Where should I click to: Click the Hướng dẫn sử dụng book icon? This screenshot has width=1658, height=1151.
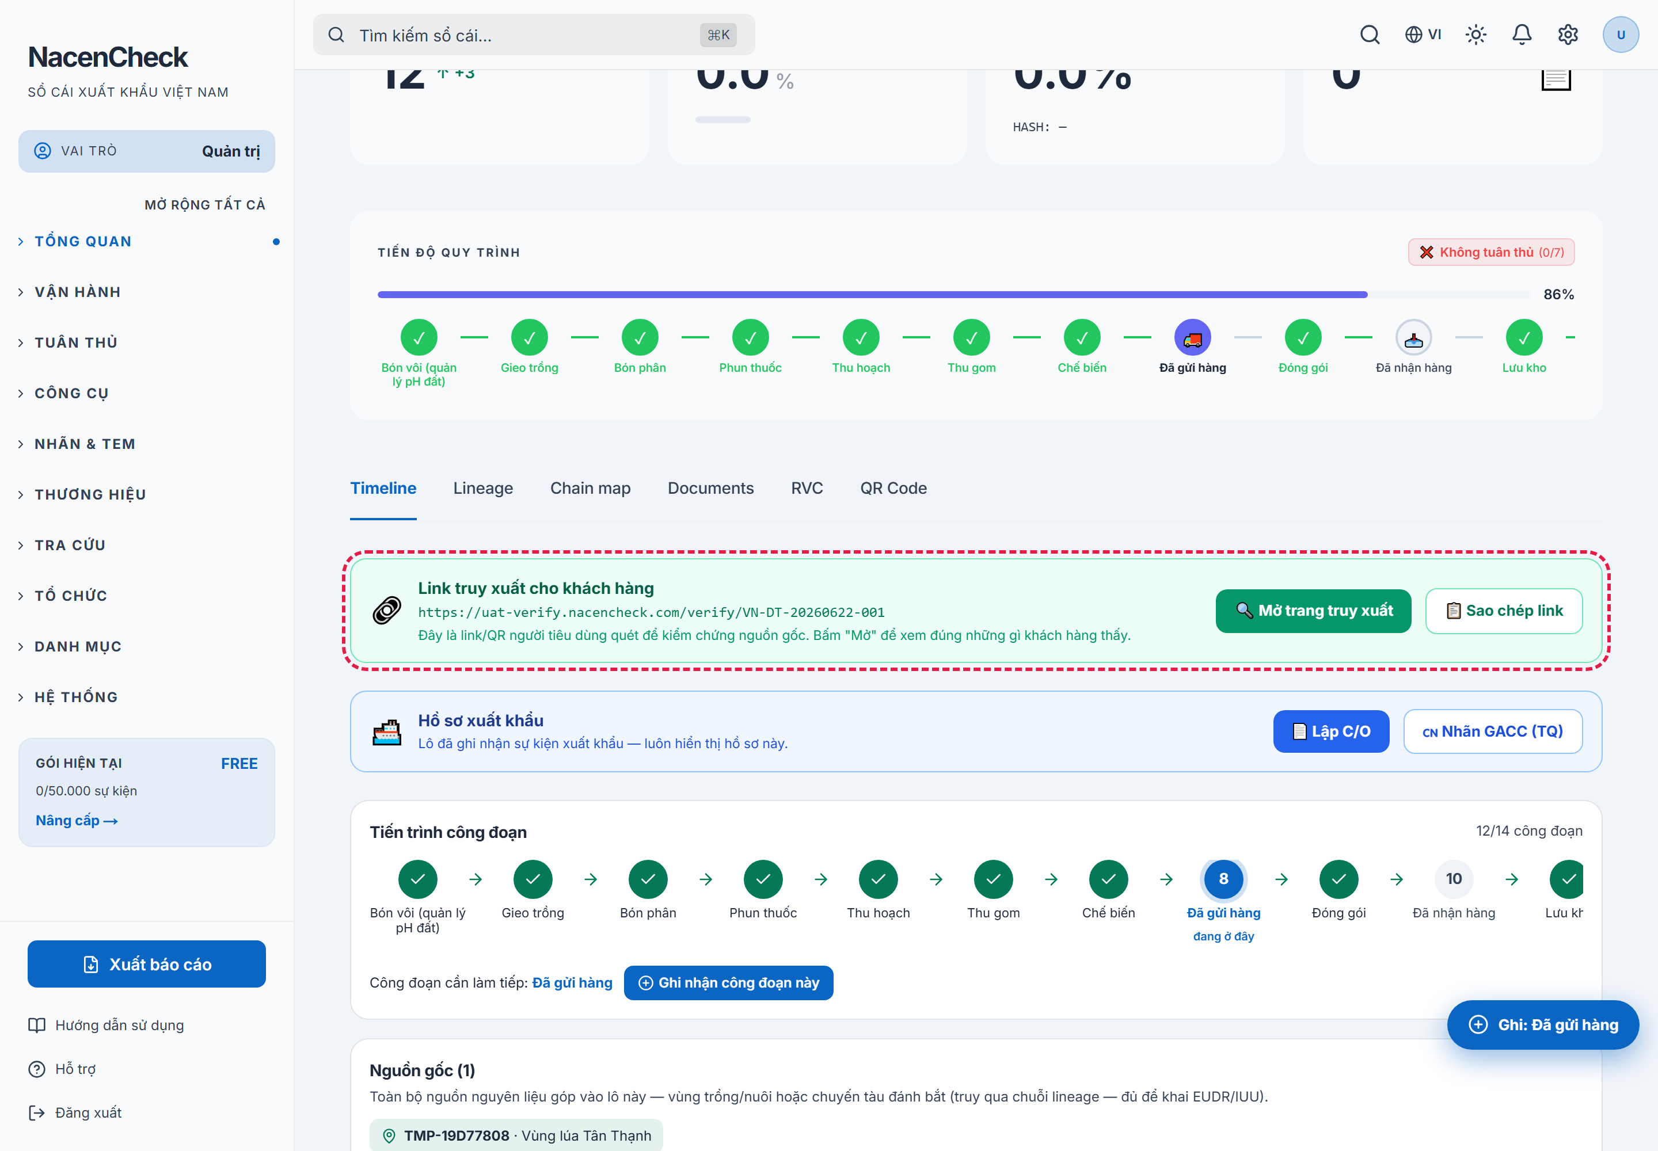[37, 1025]
